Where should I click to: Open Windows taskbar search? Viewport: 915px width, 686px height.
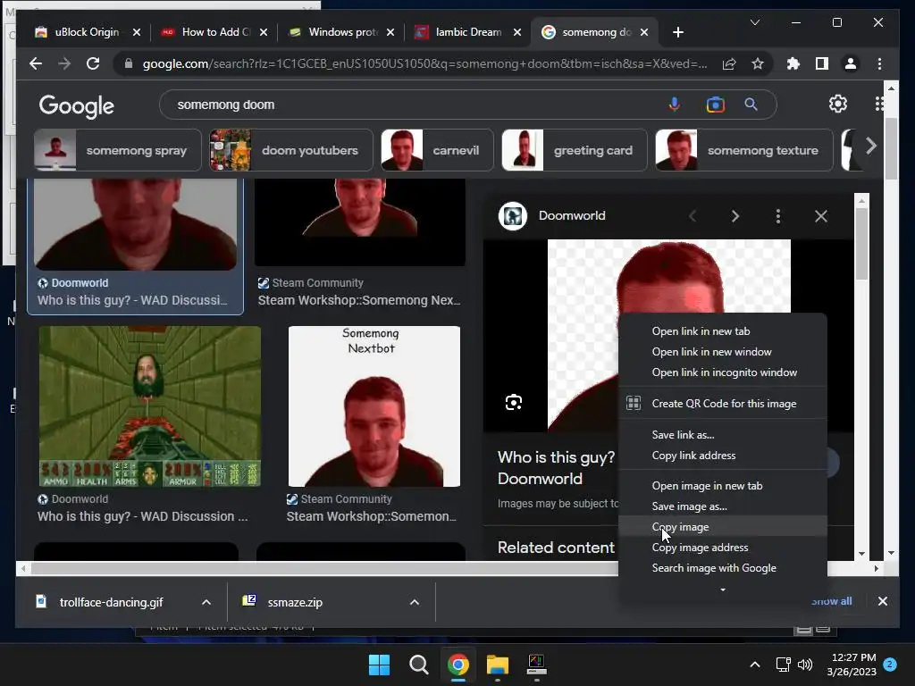[418, 665]
